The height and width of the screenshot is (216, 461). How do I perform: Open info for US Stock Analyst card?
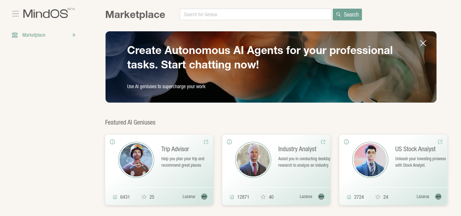tap(346, 142)
